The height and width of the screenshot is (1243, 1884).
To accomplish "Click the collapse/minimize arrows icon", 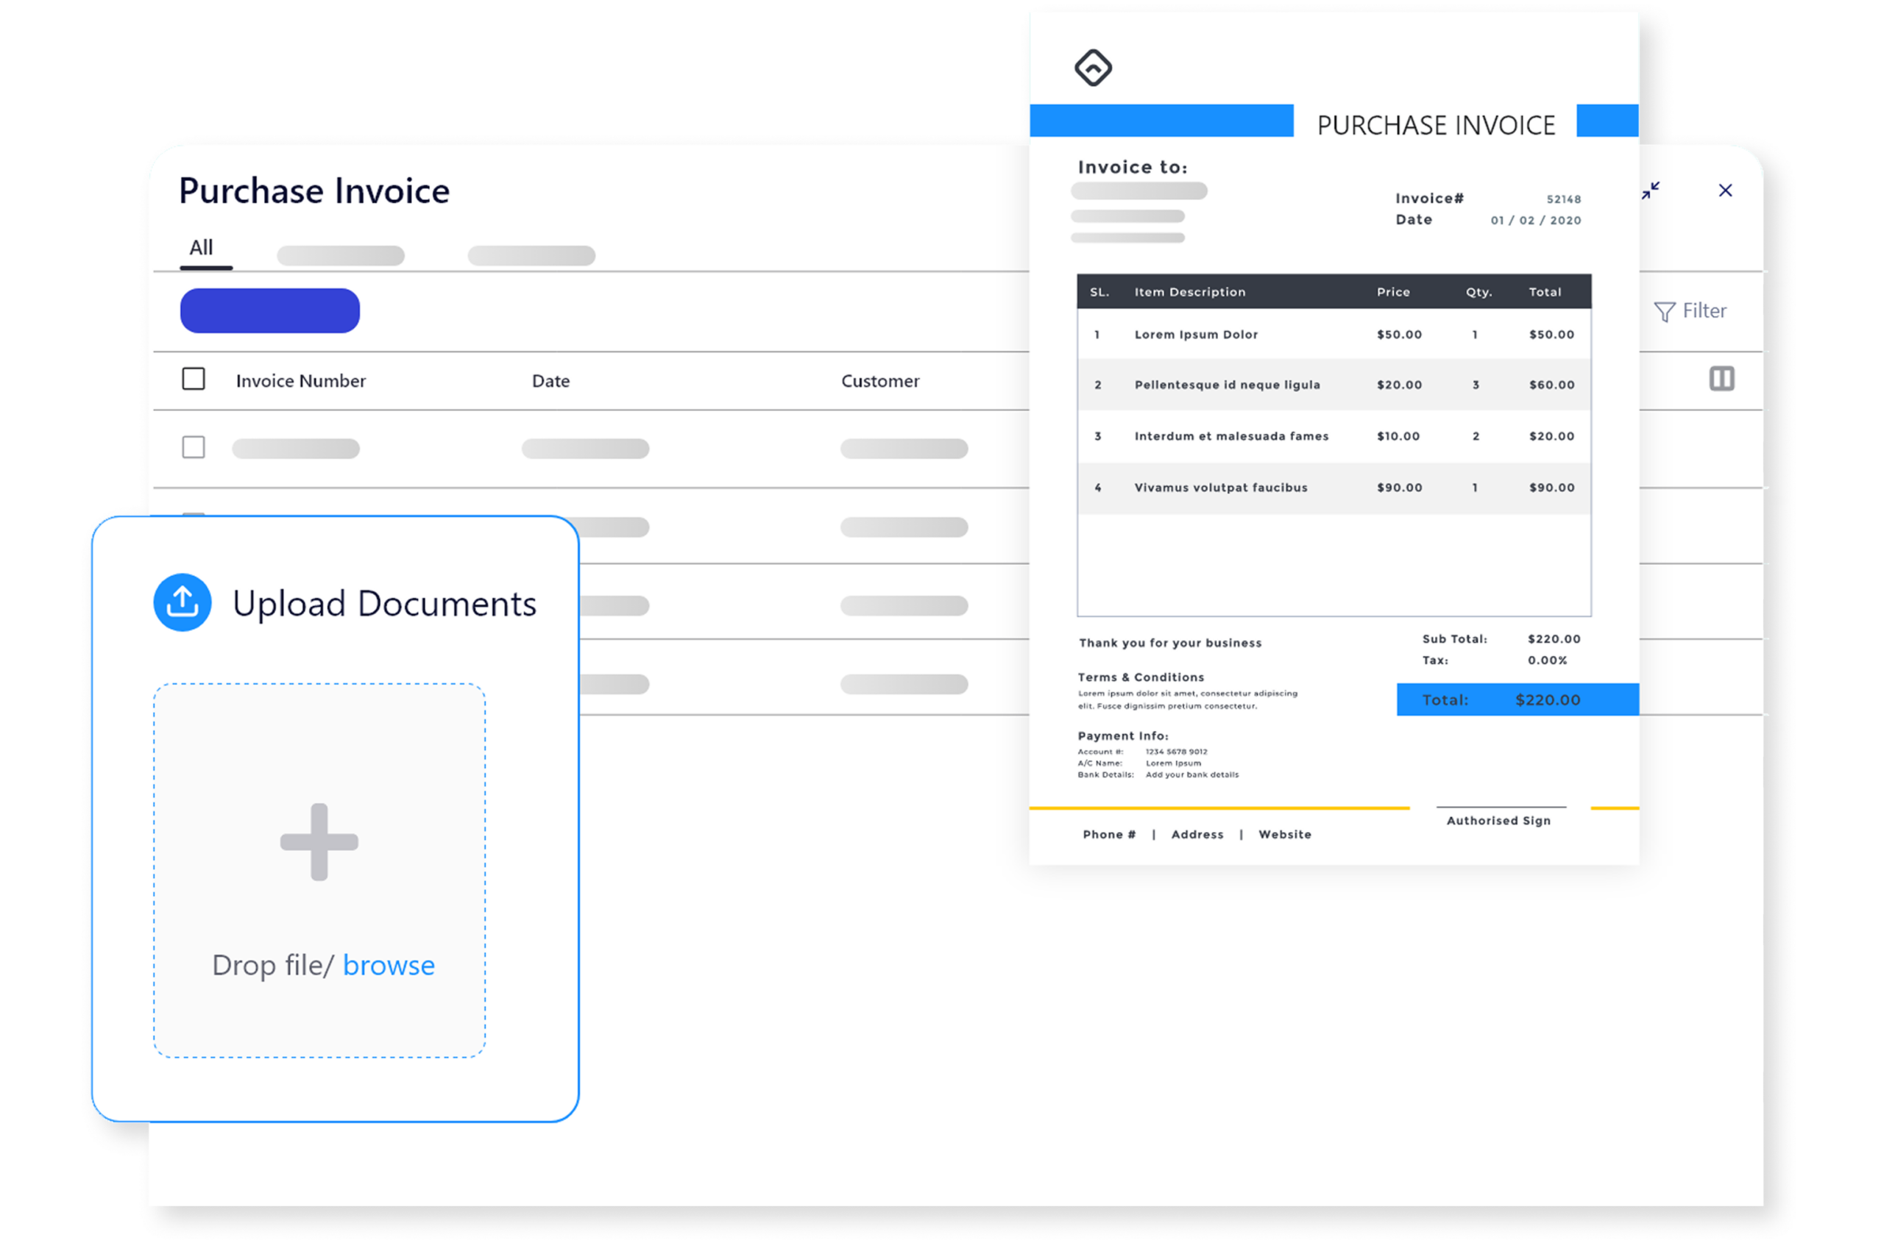I will pyautogui.click(x=1651, y=190).
